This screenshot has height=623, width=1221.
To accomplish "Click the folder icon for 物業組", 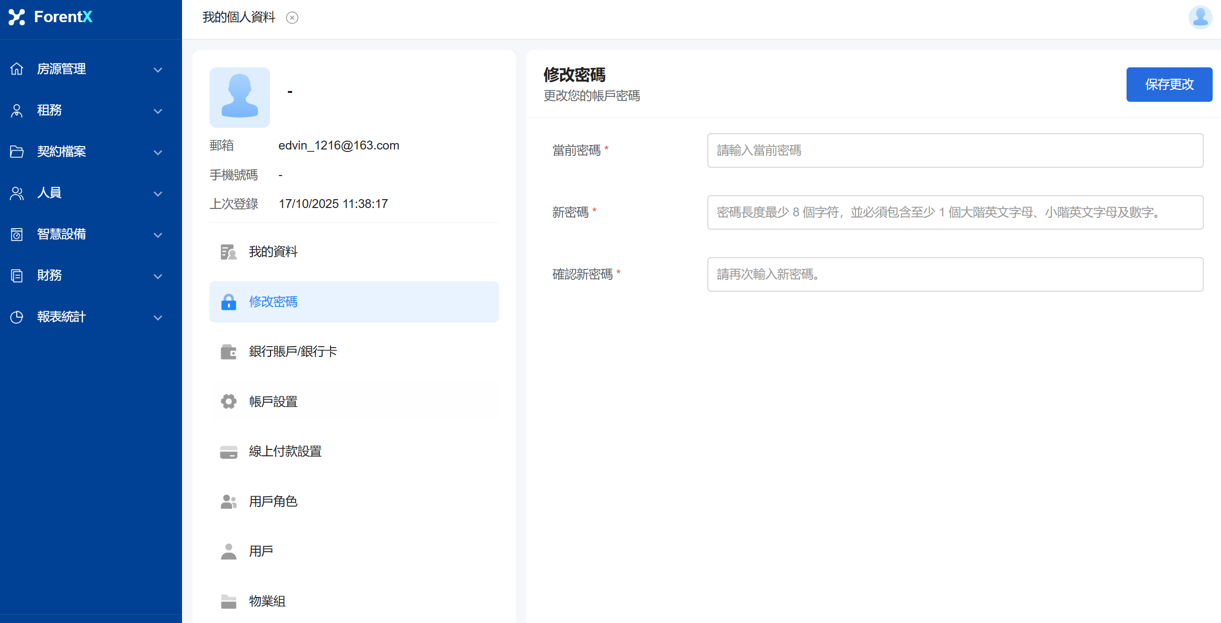I will tap(228, 601).
